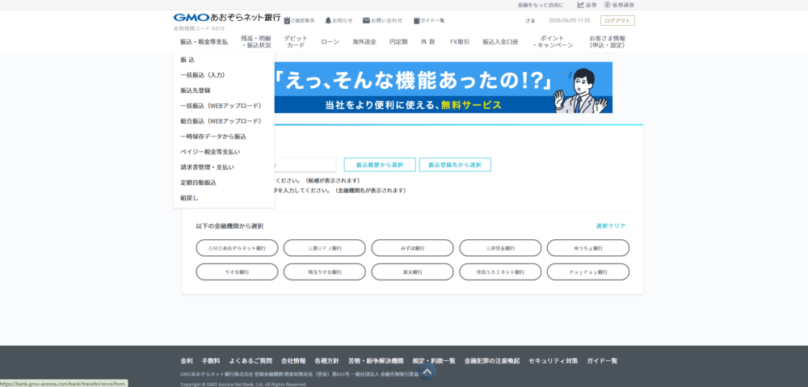This screenshot has height=387, width=808.
Task: Click the financial institution search input field
Action: 305,165
